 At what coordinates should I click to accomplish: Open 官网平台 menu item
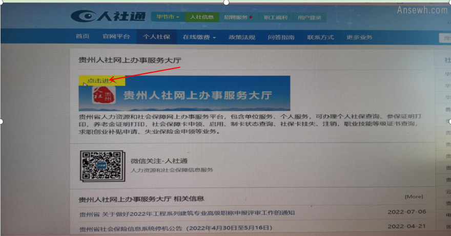[x=116, y=37]
